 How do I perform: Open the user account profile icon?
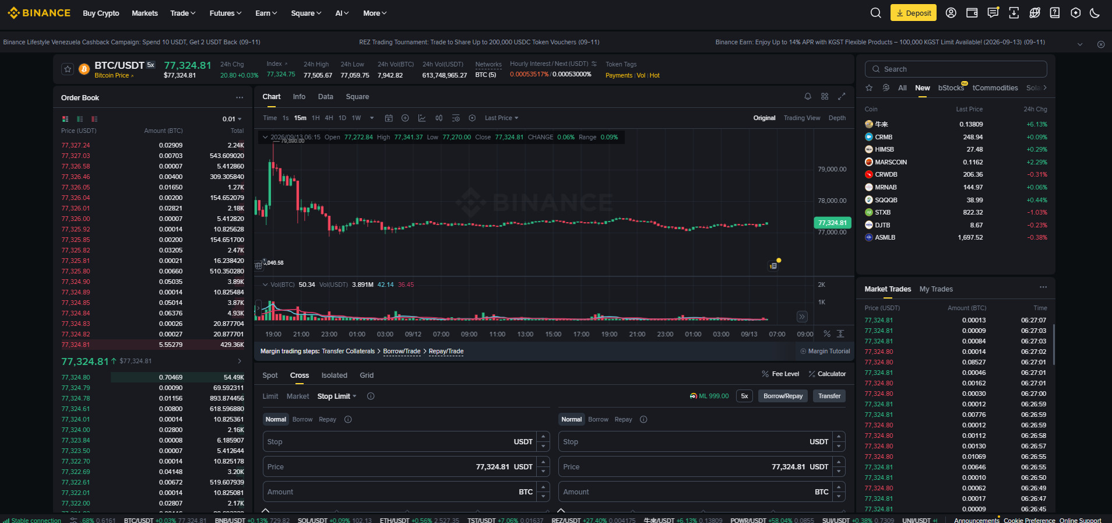pos(951,13)
